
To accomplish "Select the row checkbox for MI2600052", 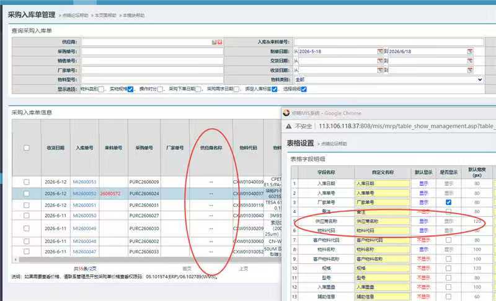I will [27, 194].
